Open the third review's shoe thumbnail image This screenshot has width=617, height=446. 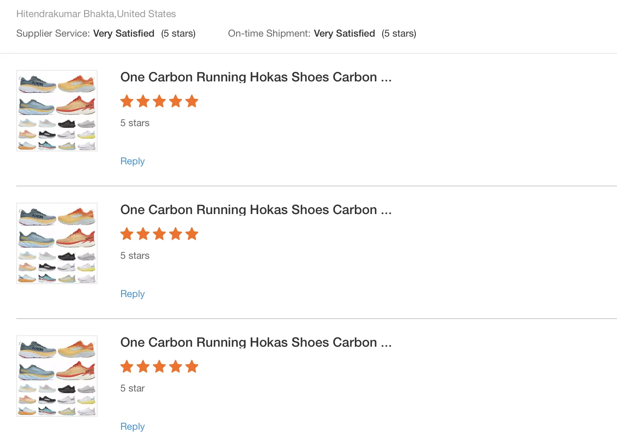57,376
